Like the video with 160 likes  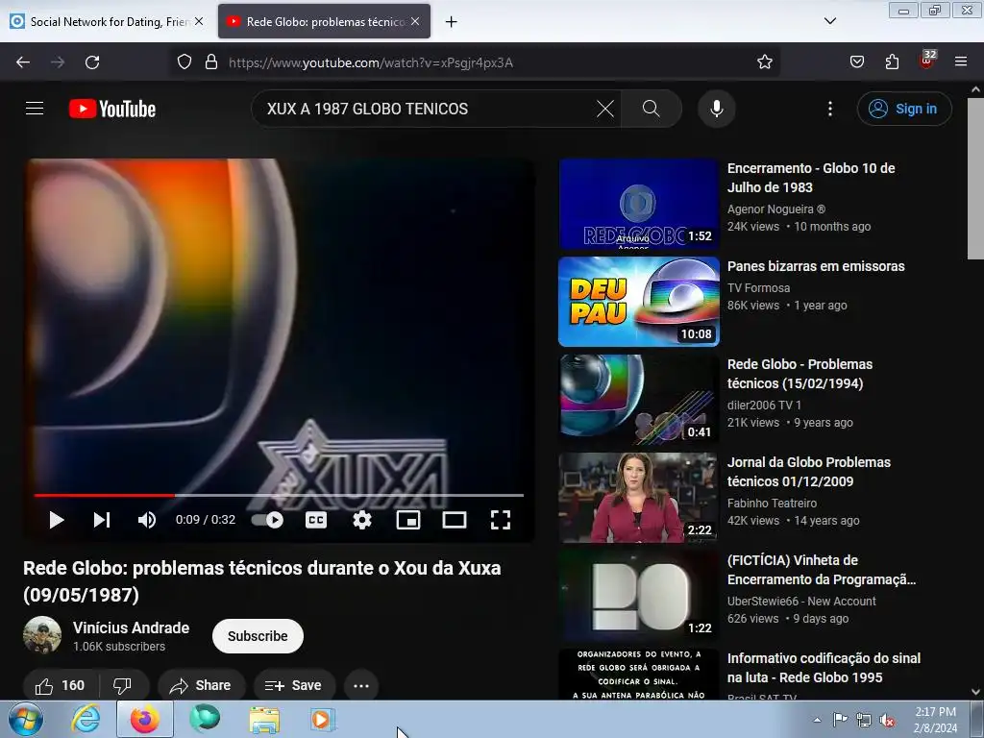[x=61, y=685]
